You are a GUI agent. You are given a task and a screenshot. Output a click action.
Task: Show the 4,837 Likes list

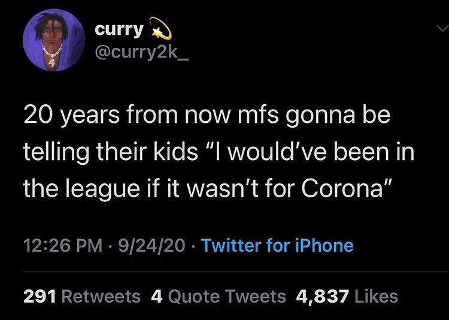(x=347, y=296)
